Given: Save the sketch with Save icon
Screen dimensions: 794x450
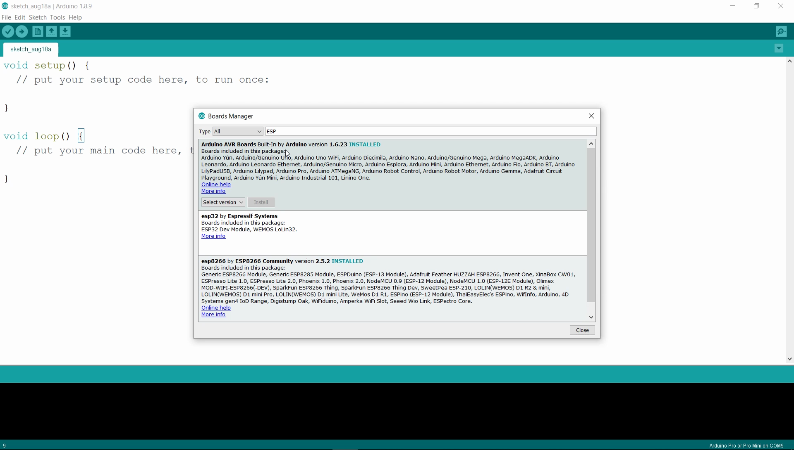Looking at the screenshot, I should pos(65,31).
